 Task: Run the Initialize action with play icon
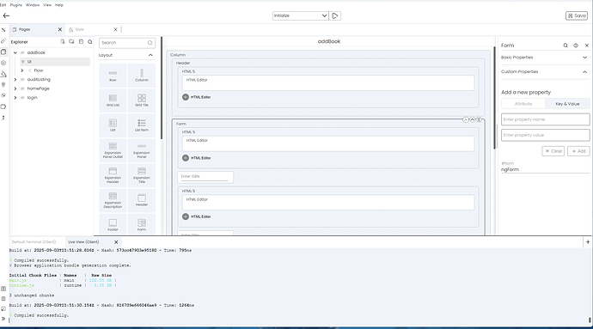point(334,15)
